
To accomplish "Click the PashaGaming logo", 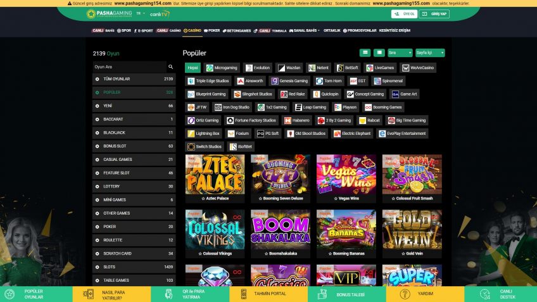I will tap(109, 14).
